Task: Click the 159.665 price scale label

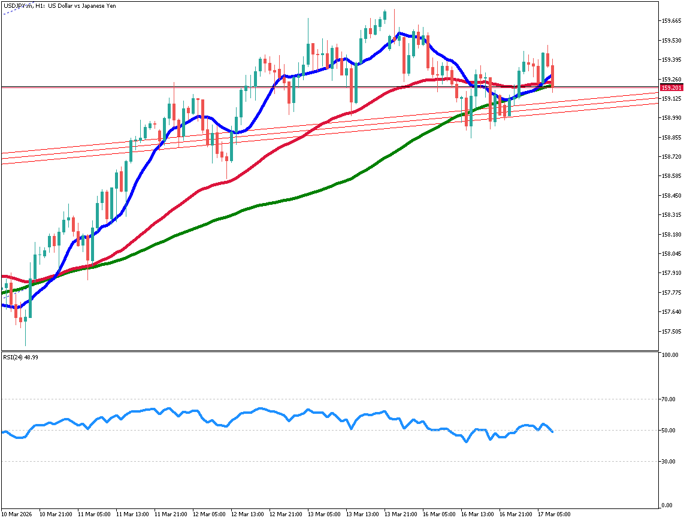Action: (671, 21)
